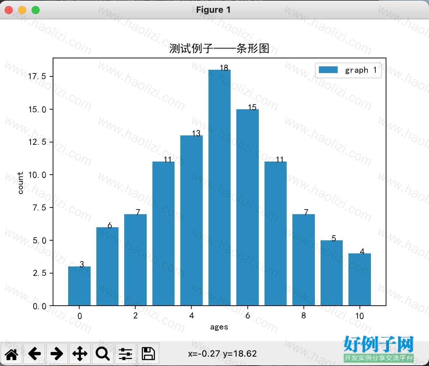Click x-axis tick label 8
Screen dimensions: 429x366
[304, 316]
